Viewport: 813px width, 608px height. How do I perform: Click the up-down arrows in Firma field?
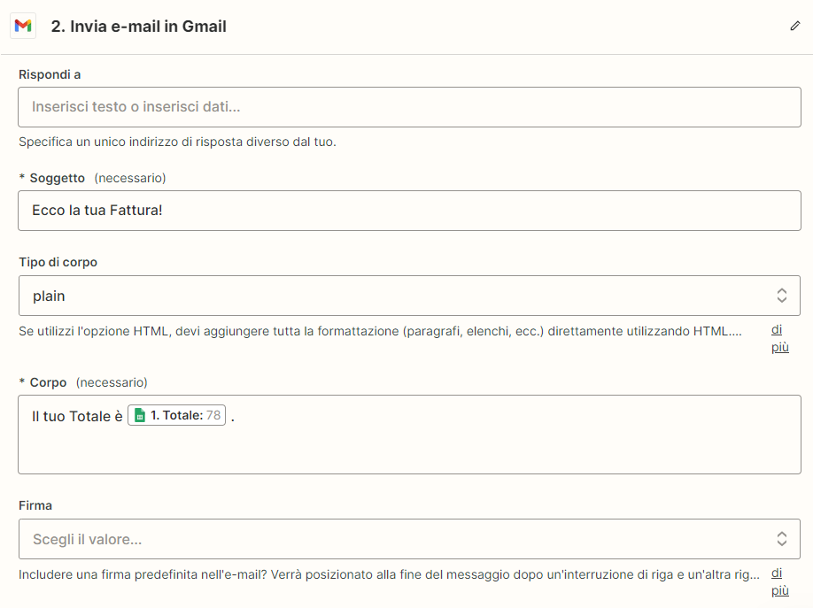[x=782, y=539]
